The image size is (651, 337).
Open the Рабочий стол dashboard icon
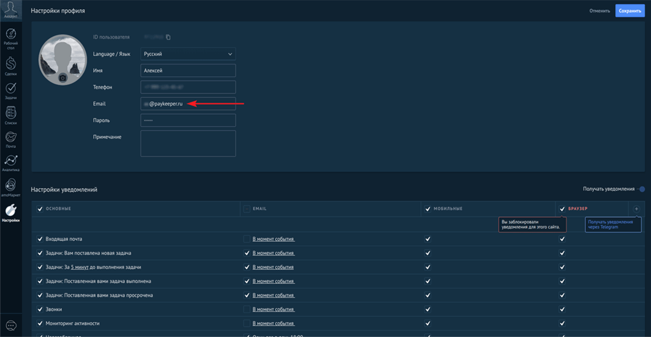[11, 37]
